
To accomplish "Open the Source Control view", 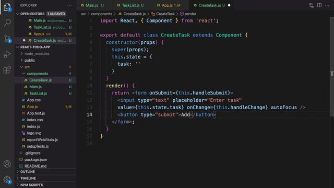I will point(7,39).
